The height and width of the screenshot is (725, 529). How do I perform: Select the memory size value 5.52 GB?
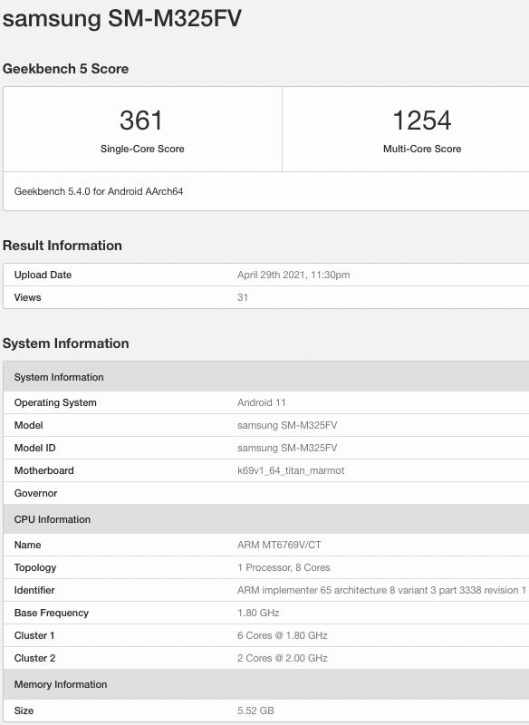click(x=255, y=710)
